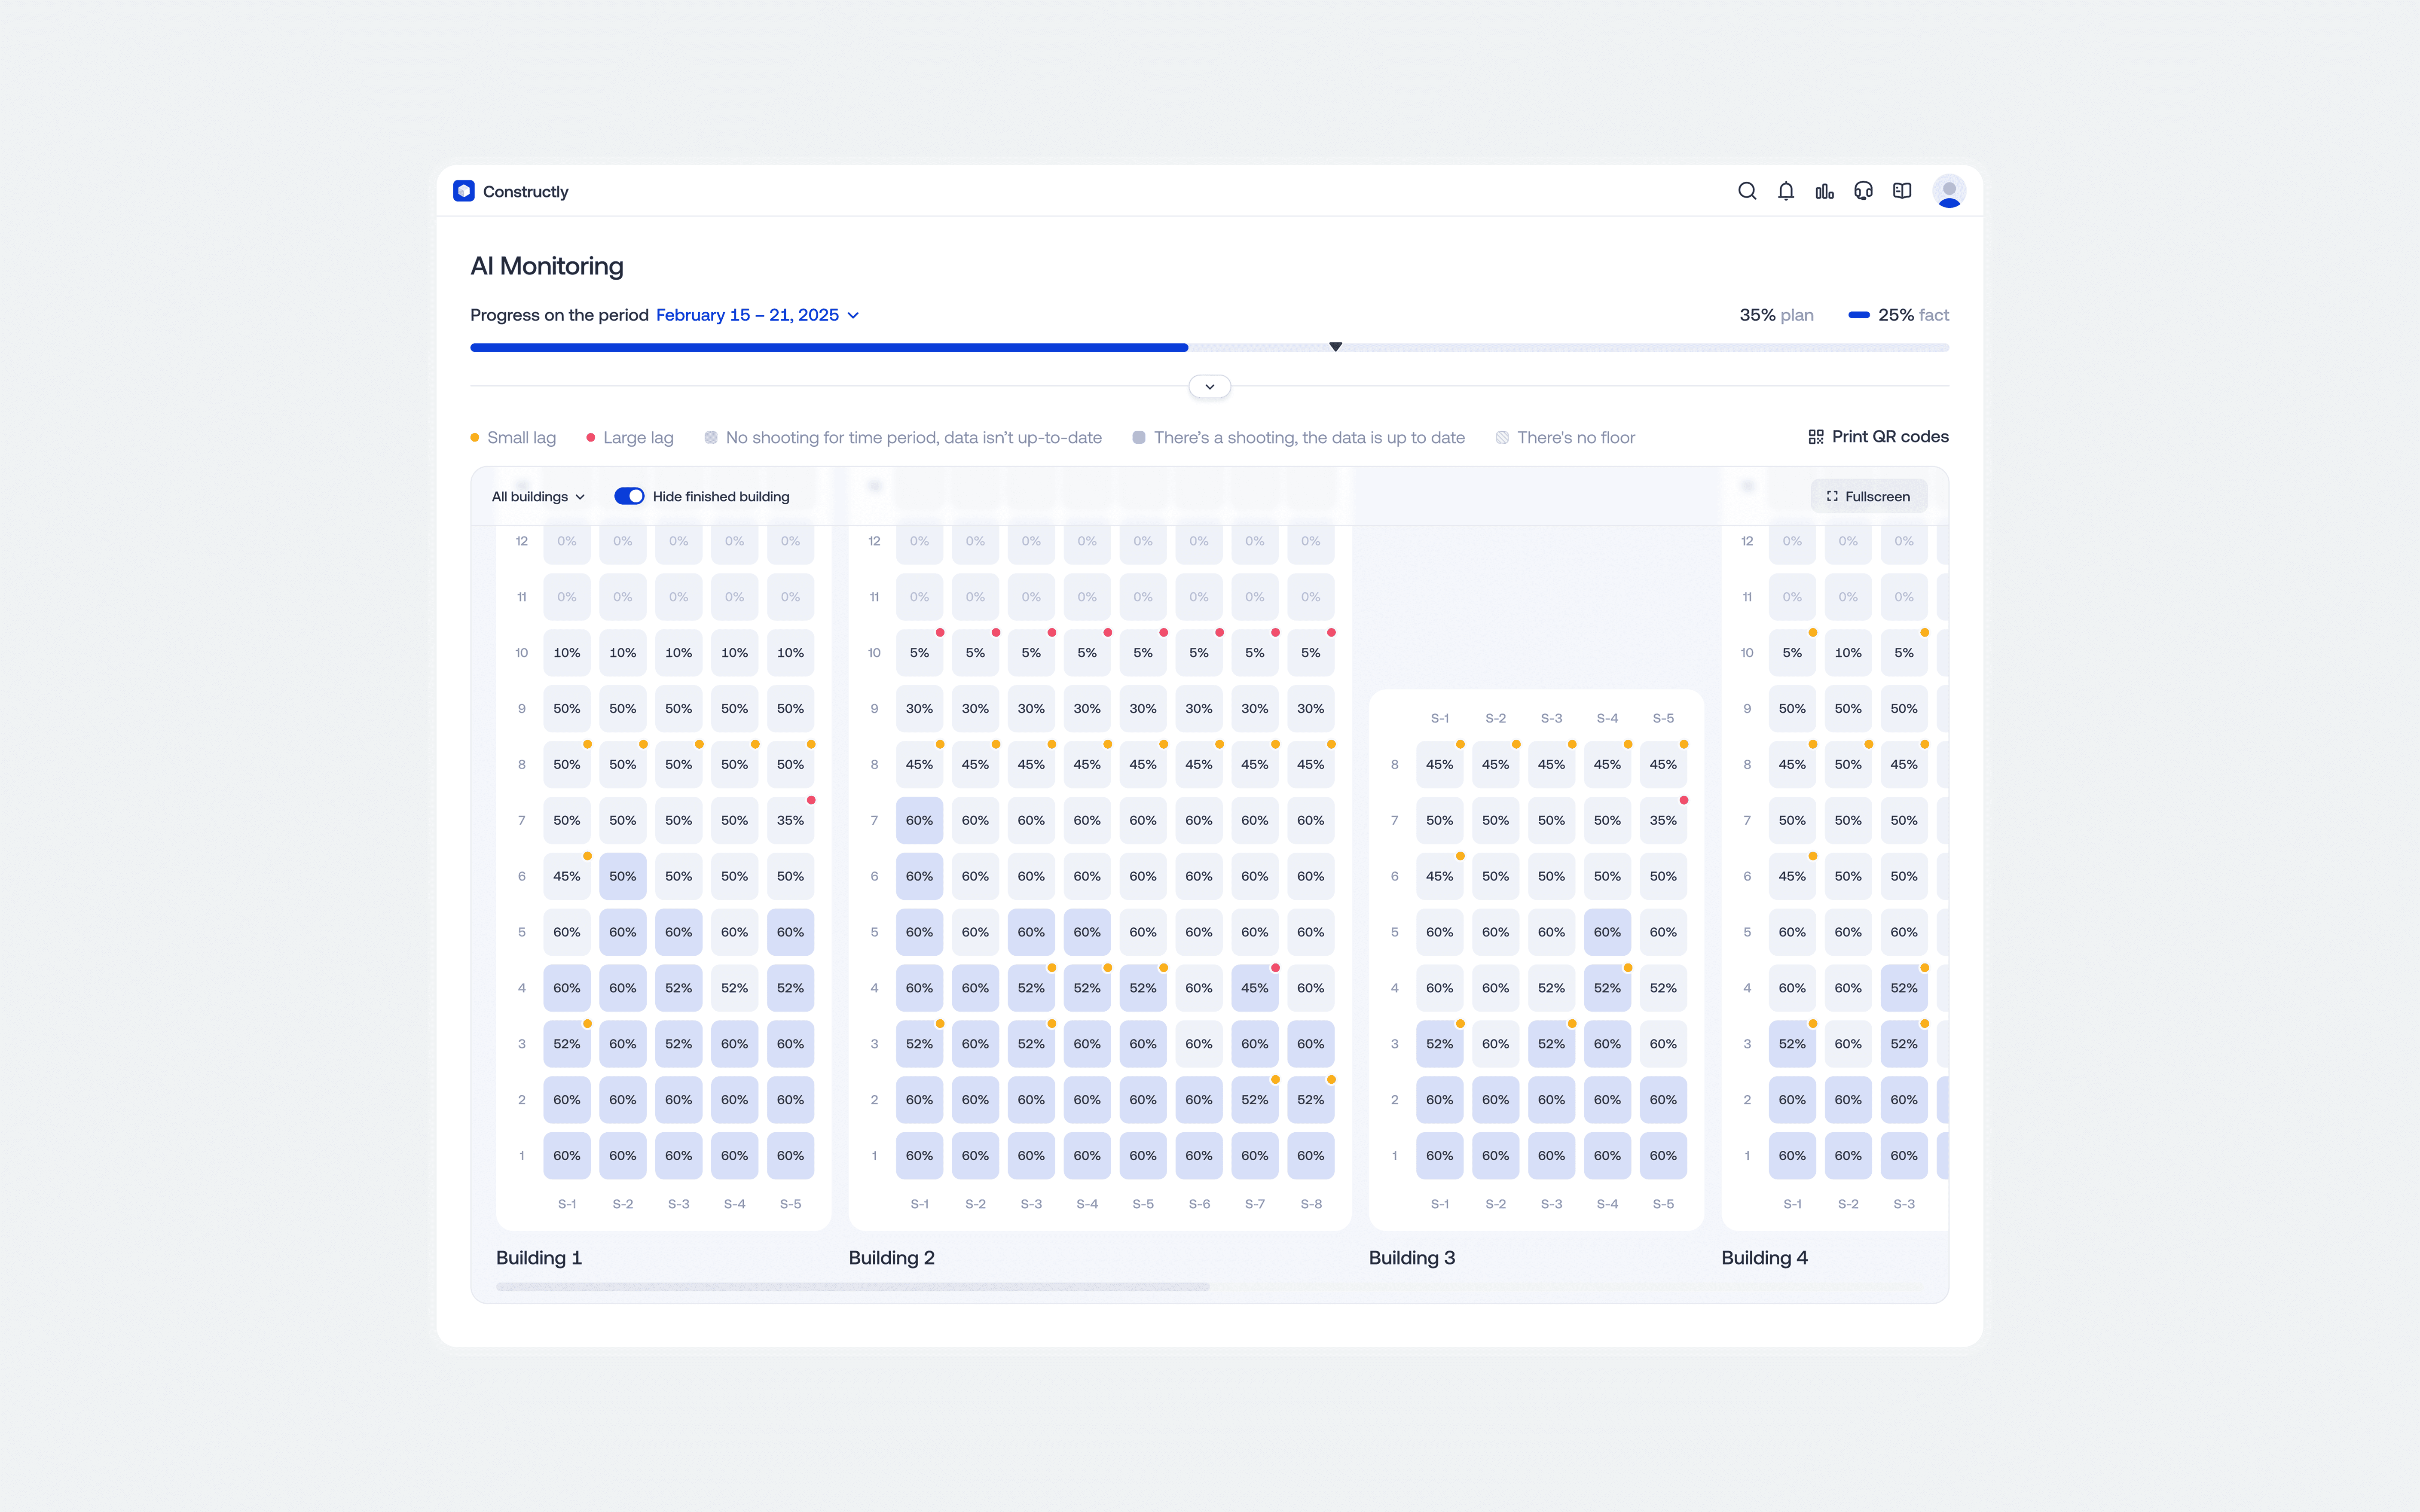The width and height of the screenshot is (2420, 1512).
Task: Open the search icon in header
Action: (1747, 191)
